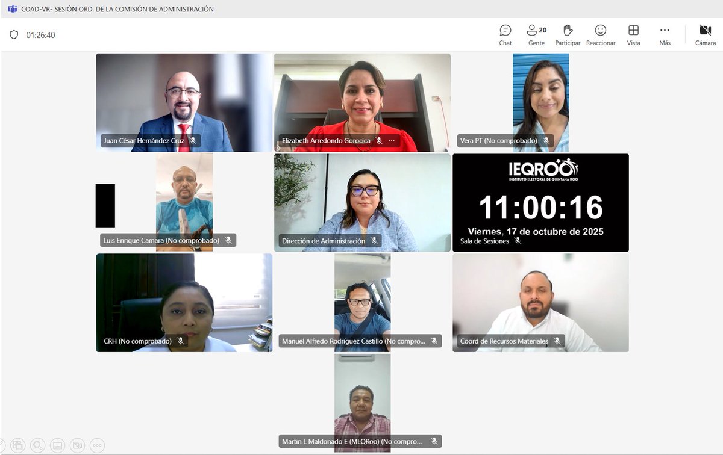
Task: Click the window title COAD-VR- SESIÓN ORD. DE LA COMISIÓN
Action: point(117,9)
